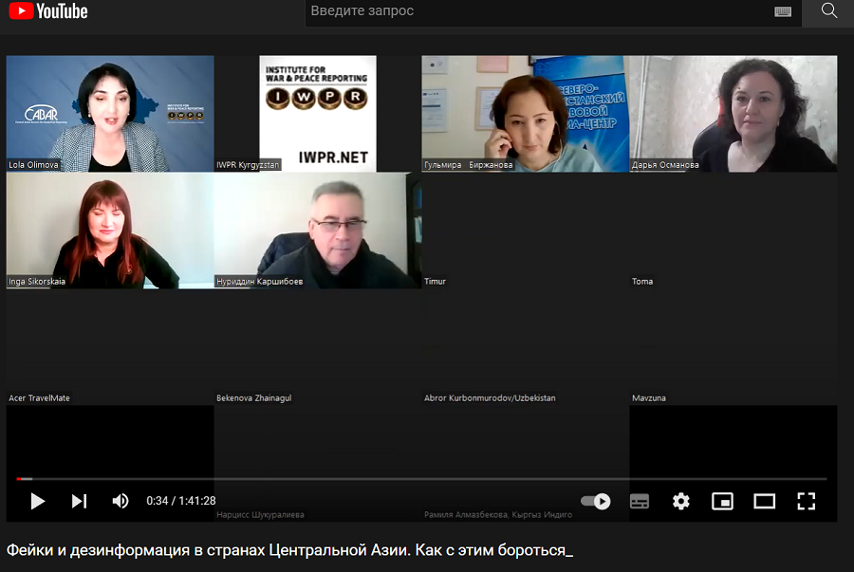Click the YouTube logo to go home
The height and width of the screenshot is (572, 854).
point(48,11)
